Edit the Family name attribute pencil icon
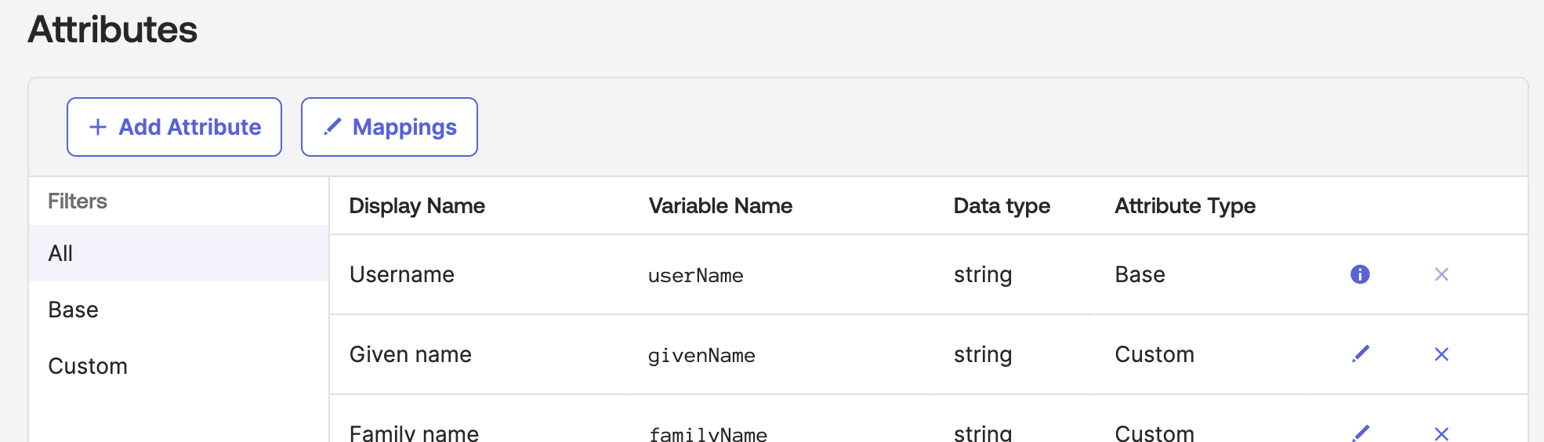The height and width of the screenshot is (442, 1544). tap(1361, 433)
